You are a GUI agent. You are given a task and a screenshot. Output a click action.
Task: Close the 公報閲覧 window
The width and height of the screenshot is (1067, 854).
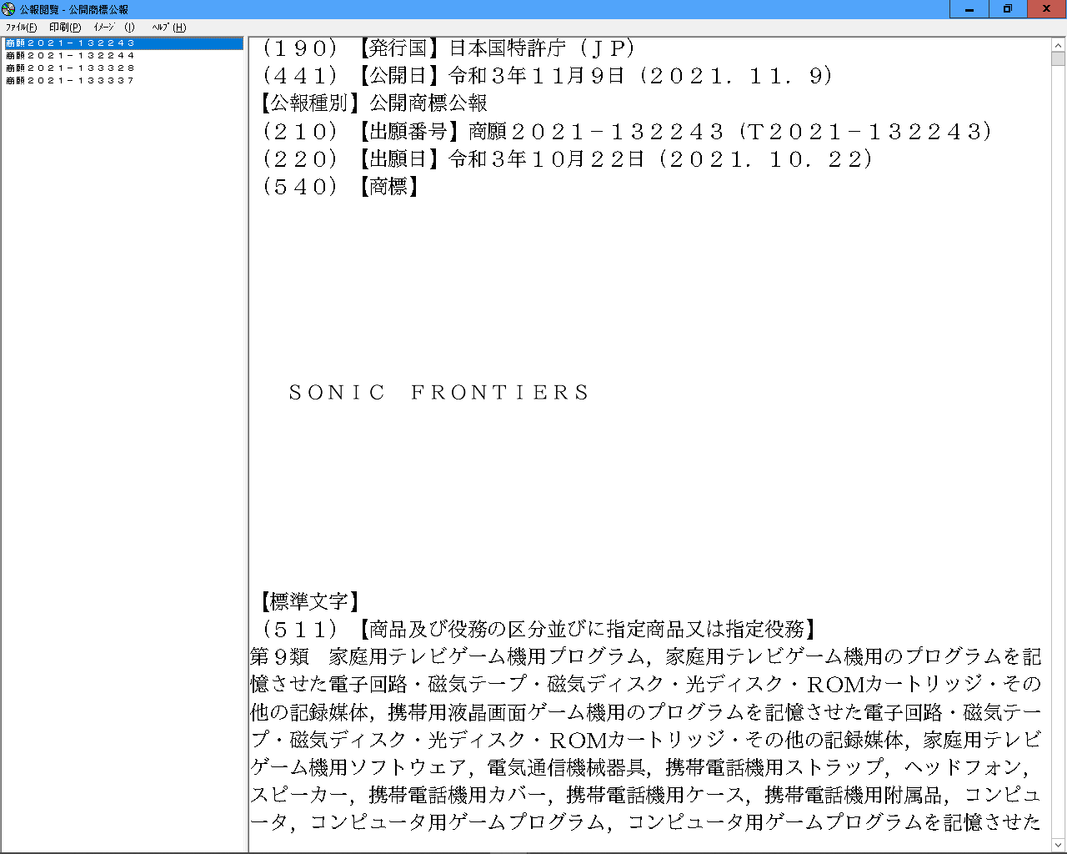tap(1047, 9)
